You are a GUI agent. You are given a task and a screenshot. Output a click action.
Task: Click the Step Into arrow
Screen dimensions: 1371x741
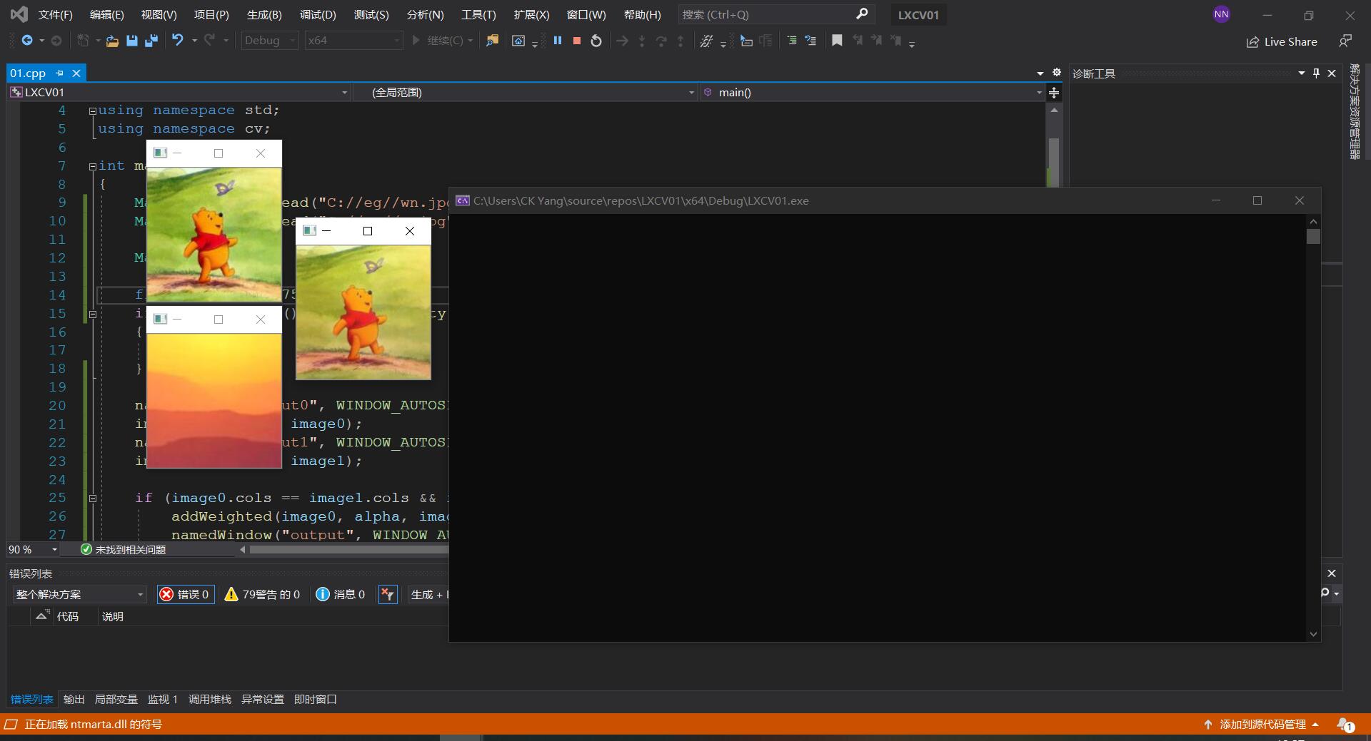(641, 41)
